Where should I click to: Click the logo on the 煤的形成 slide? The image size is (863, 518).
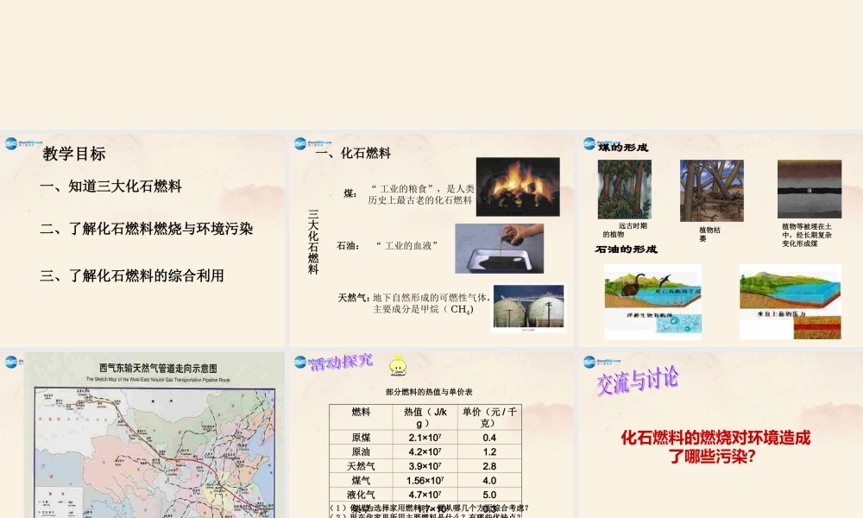point(601,143)
